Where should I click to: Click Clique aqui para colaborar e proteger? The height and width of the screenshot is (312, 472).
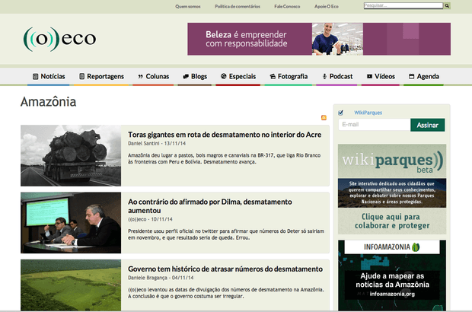pos(392,221)
